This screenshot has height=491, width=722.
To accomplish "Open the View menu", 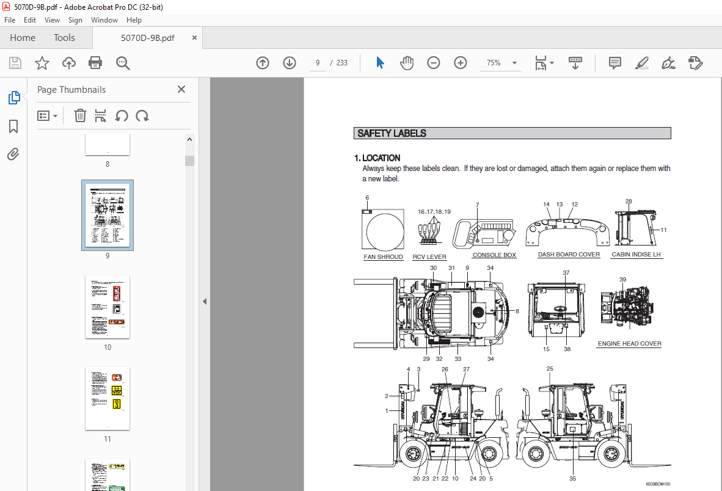I will tap(52, 20).
